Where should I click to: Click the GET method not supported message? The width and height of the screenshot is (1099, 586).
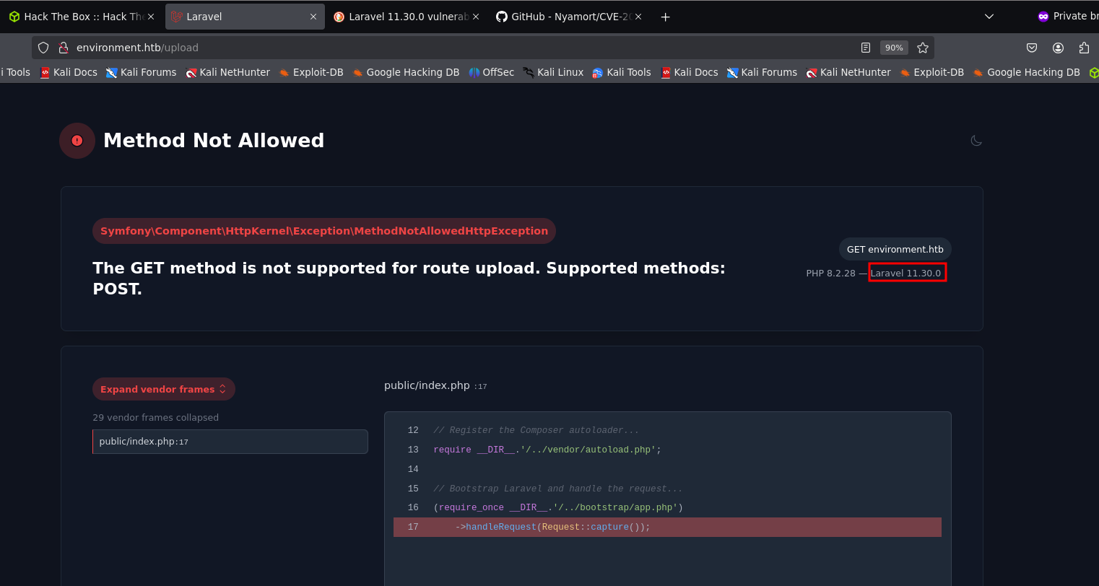coord(409,278)
